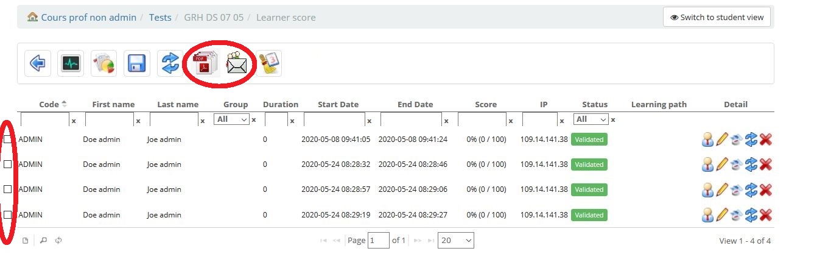Click the large blue recalculate arrows toolbar icon

click(169, 63)
